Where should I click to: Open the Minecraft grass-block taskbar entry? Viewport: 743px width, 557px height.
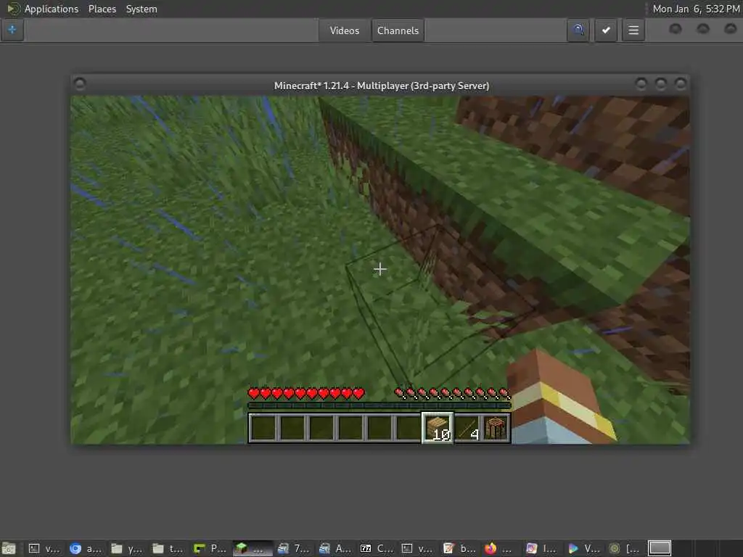tap(252, 548)
